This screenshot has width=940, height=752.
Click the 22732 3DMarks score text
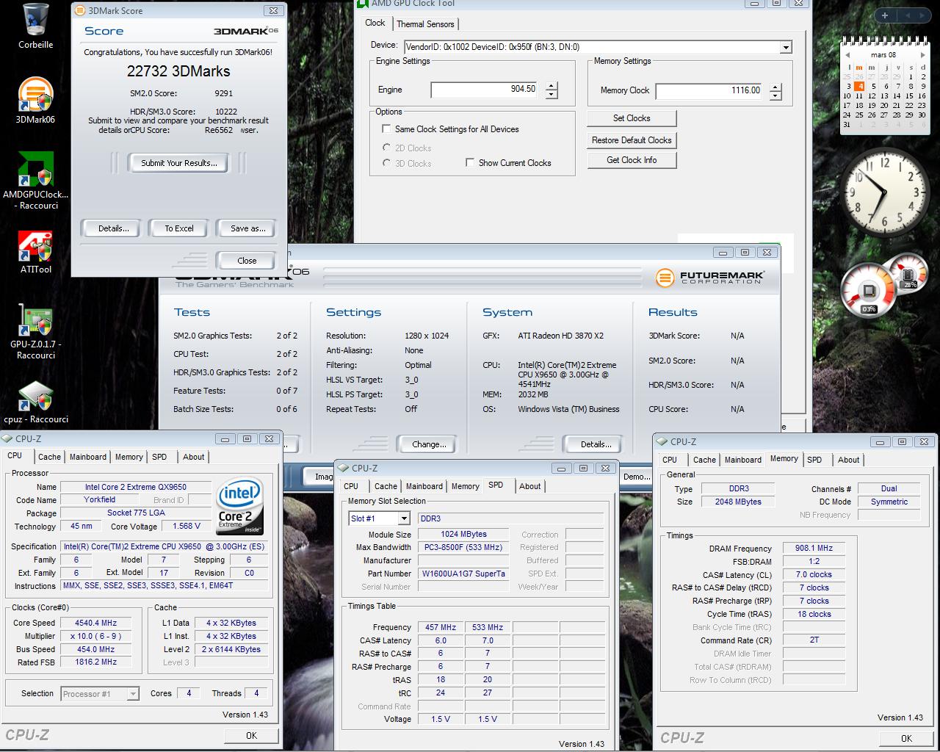(x=178, y=71)
